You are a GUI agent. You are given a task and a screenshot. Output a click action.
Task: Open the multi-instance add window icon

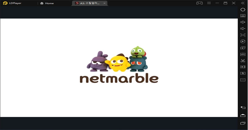click(243, 48)
